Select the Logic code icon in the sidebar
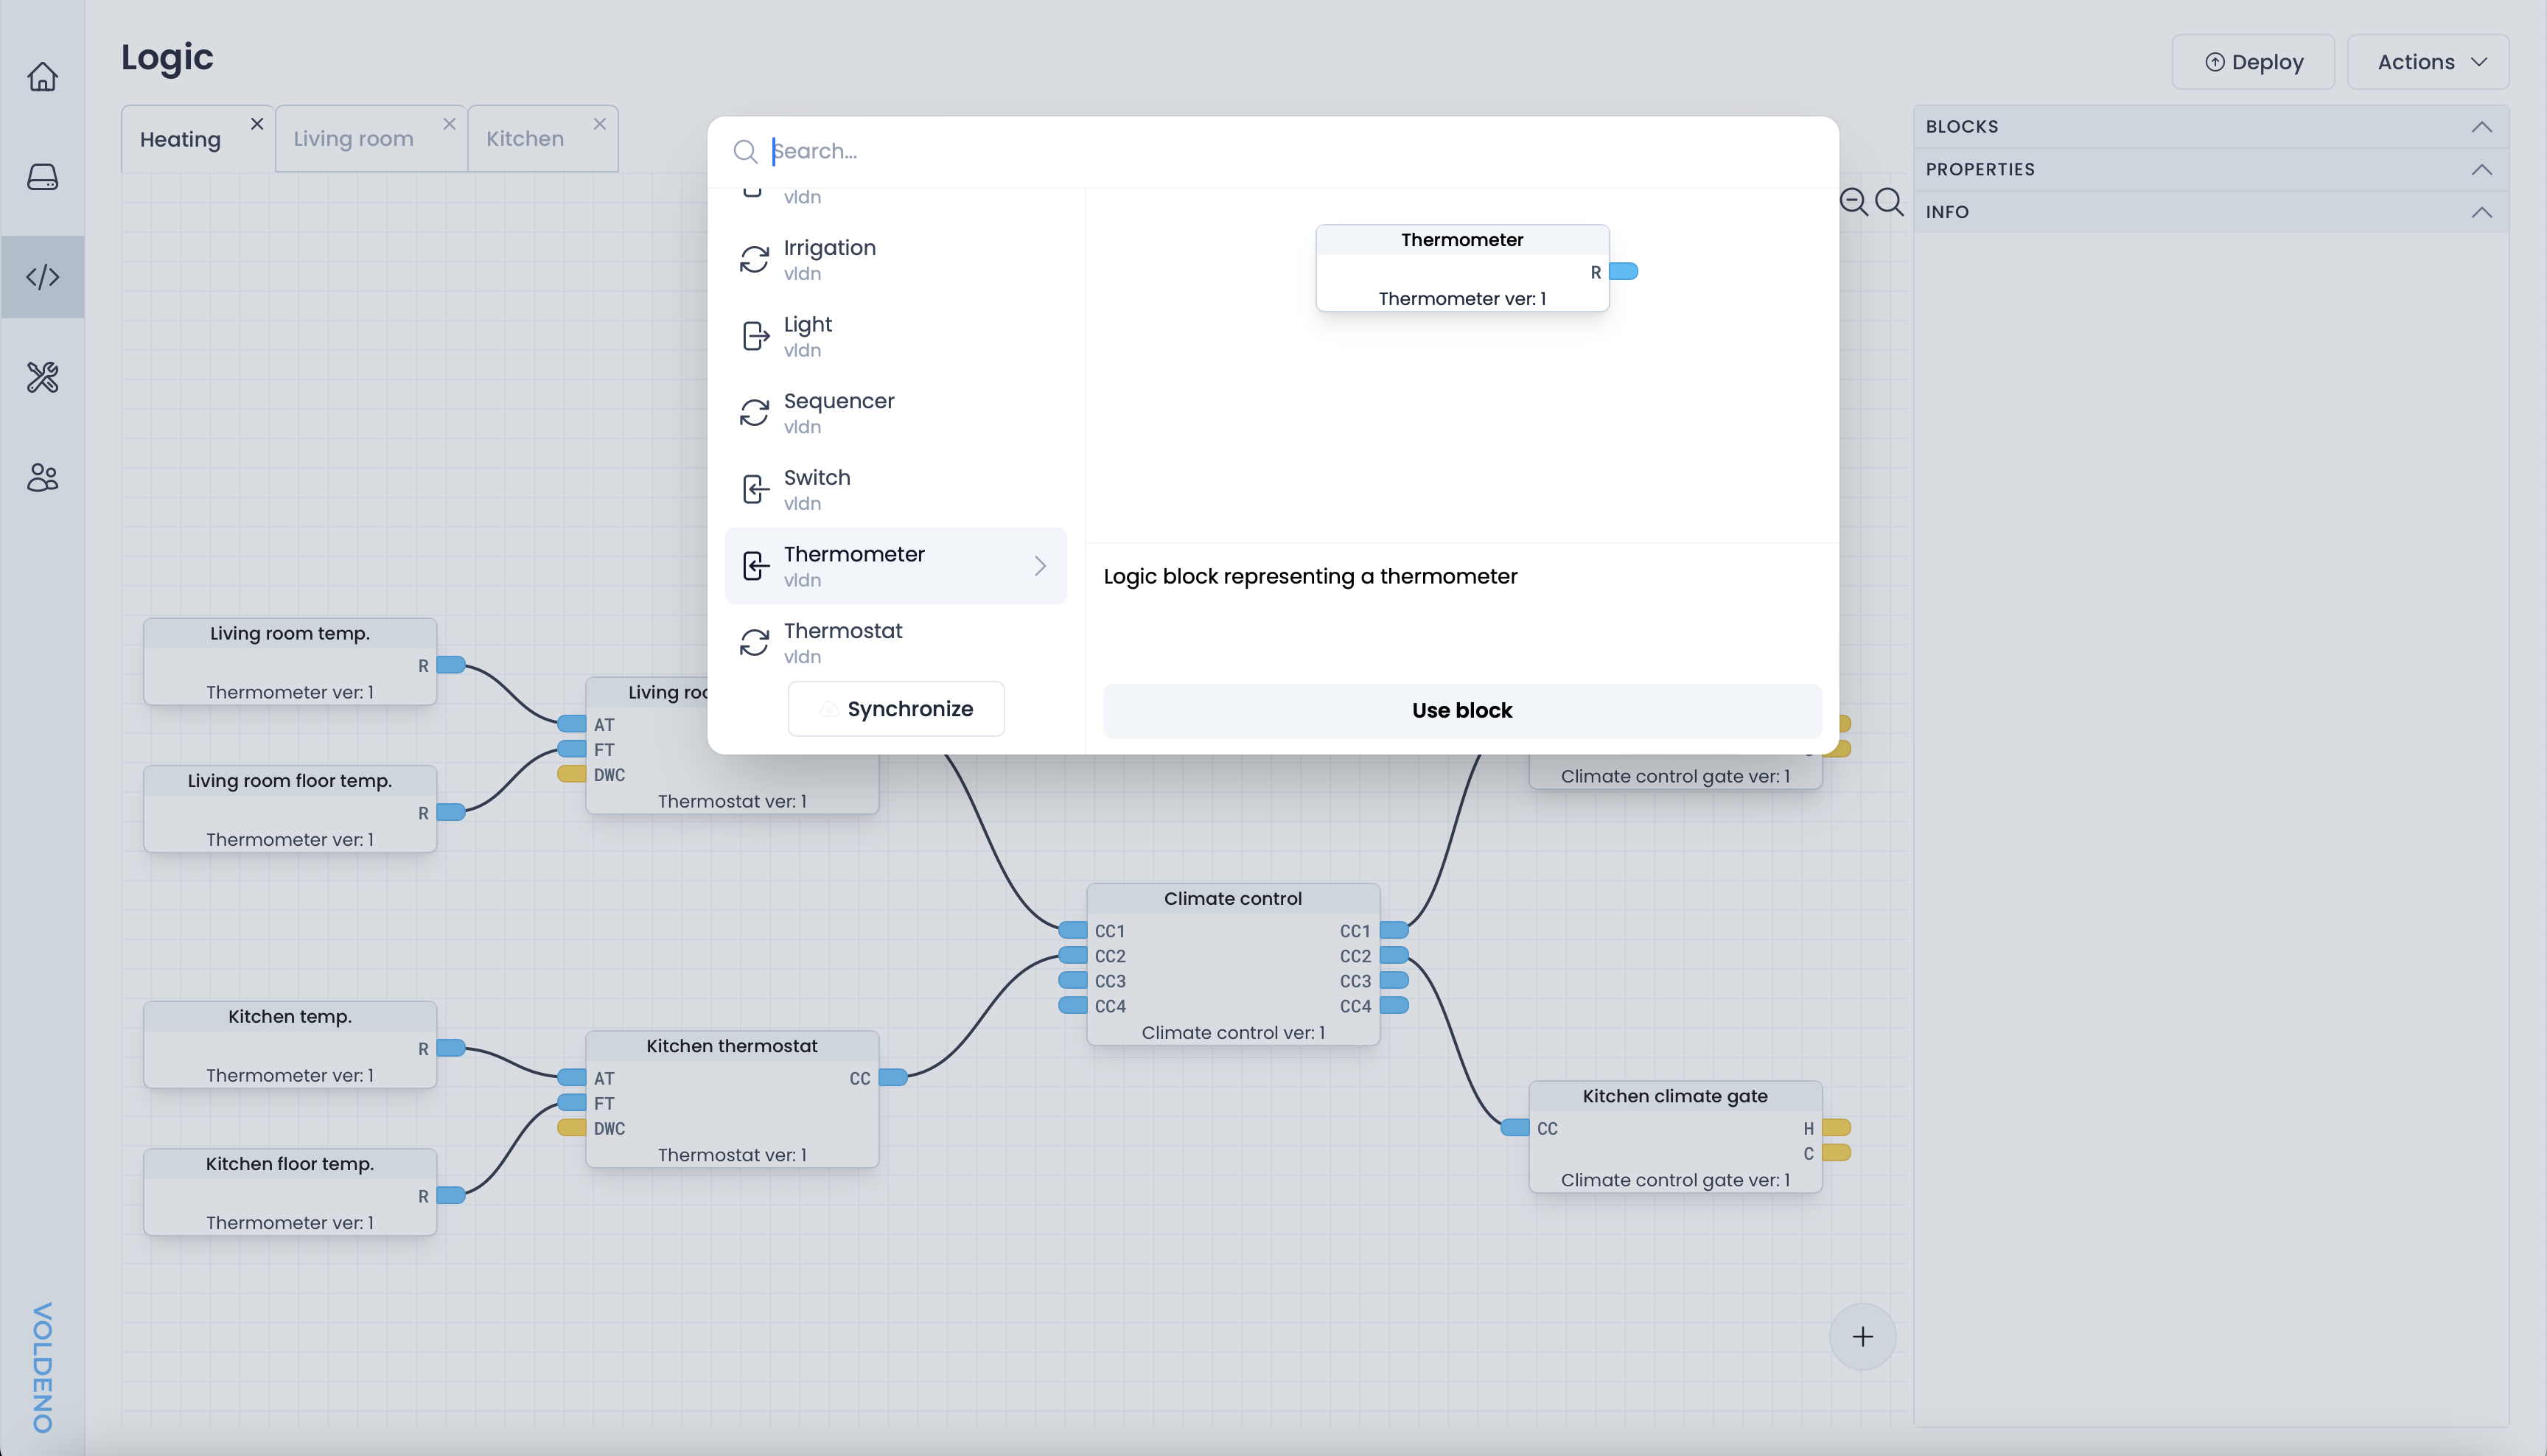The image size is (2547, 1456). click(x=42, y=277)
